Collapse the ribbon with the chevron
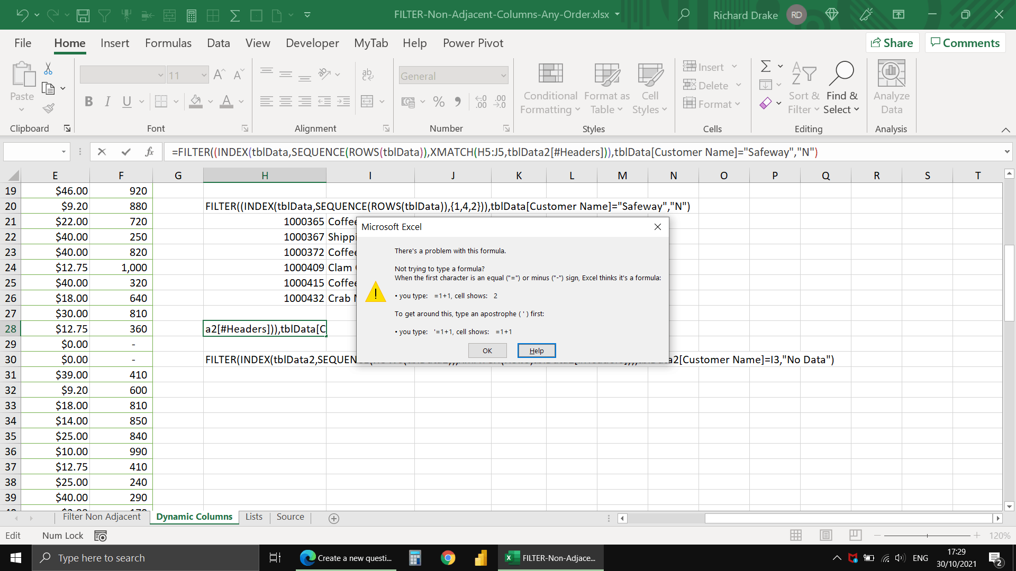This screenshot has width=1016, height=571. 1005,130
